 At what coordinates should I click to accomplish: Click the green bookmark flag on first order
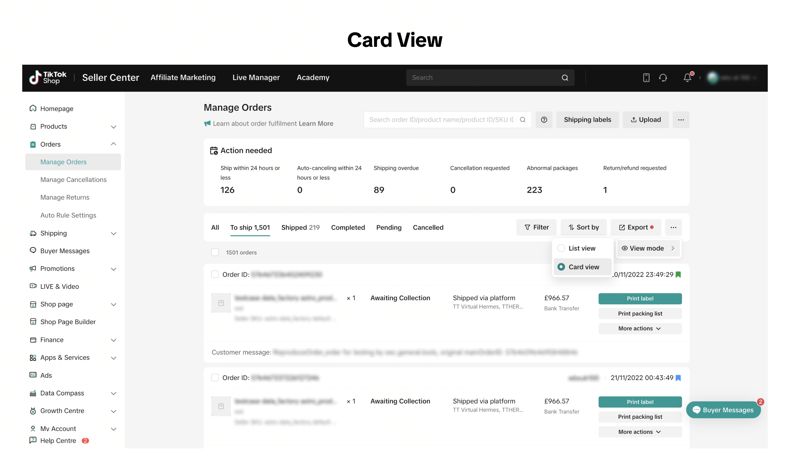point(678,275)
